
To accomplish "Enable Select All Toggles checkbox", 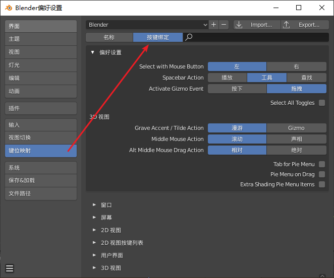I will (322, 103).
